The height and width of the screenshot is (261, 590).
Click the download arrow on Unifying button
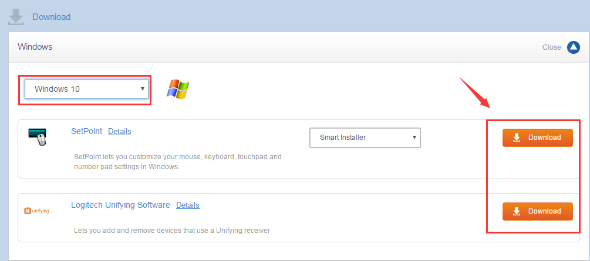517,211
